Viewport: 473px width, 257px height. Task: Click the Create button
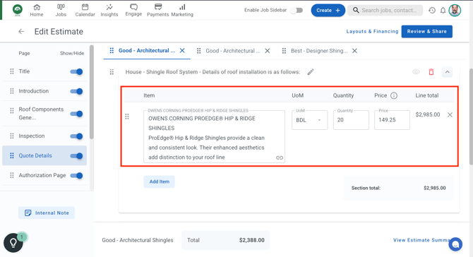click(x=328, y=11)
